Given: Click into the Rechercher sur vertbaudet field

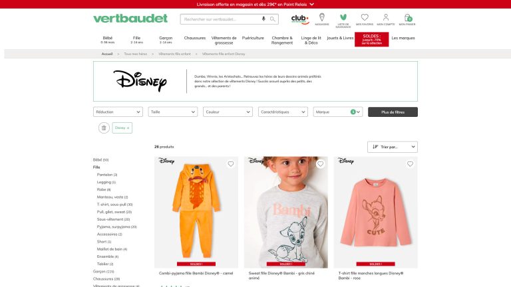Looking at the screenshot, I should click(222, 19).
